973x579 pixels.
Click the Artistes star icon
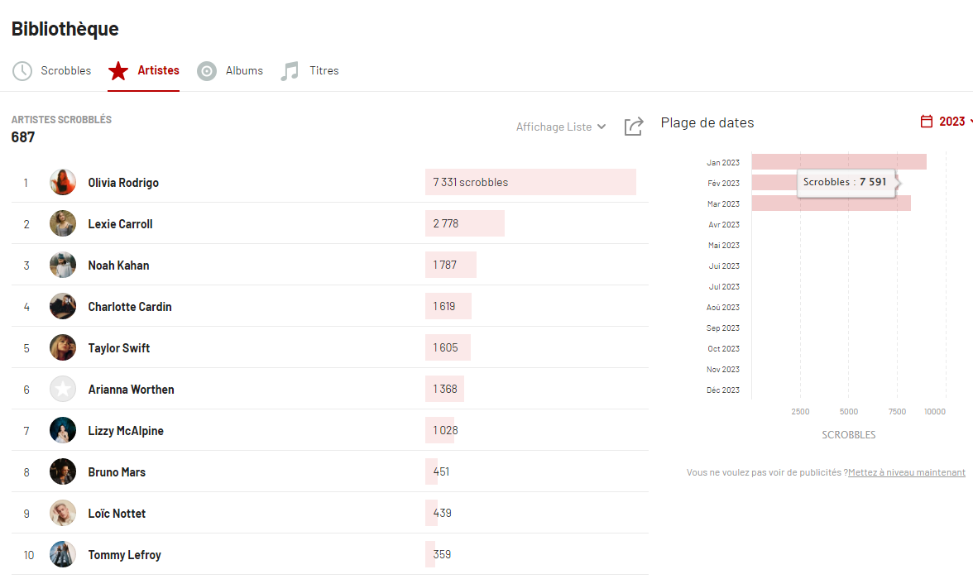118,71
